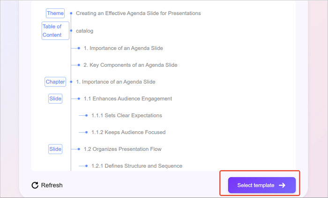The image size is (328, 198).
Task: Click the arrow icon on Select template
Action: click(x=282, y=185)
